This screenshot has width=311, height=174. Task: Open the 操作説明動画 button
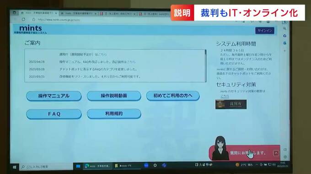[114, 96]
